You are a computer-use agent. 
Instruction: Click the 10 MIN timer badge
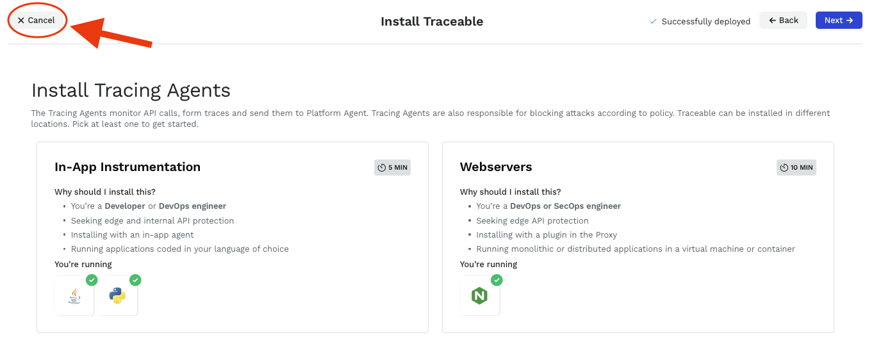[796, 168]
